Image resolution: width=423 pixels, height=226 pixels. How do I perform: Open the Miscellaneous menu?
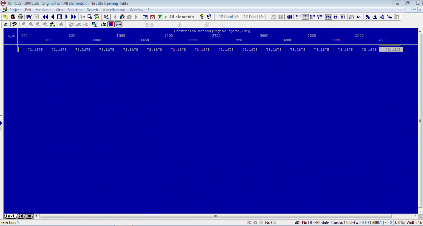click(x=114, y=10)
